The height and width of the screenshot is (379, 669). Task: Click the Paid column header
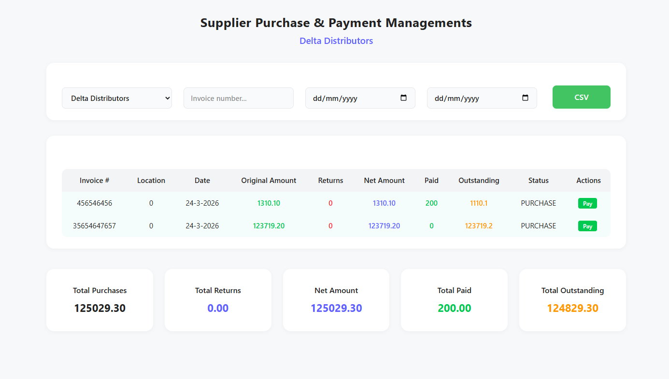431,181
